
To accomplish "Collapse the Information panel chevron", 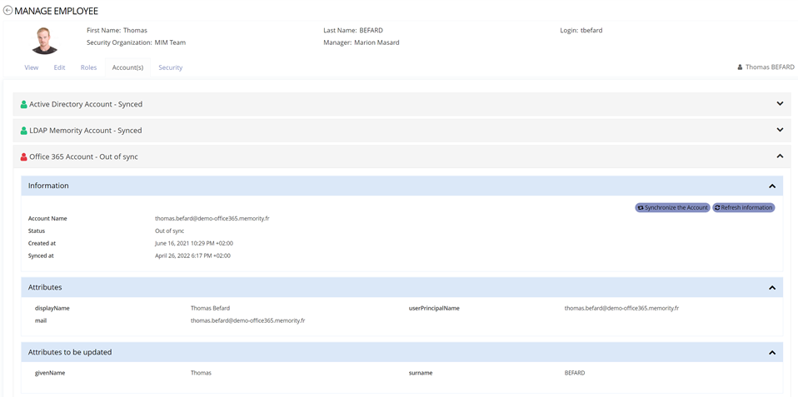I will click(772, 186).
